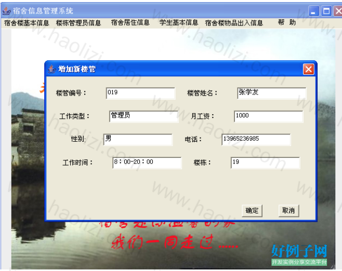Click the Java icon in the 增加新楼管 title bar
The width and height of the screenshot is (342, 271).
(51, 69)
